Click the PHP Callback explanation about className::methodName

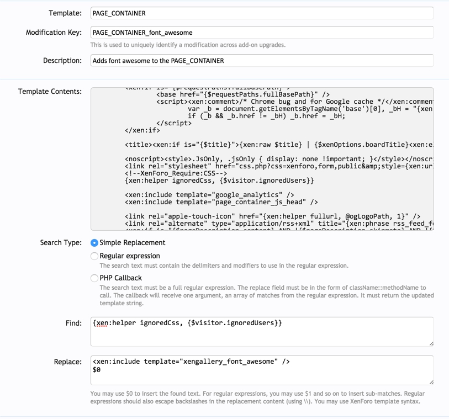[x=267, y=295]
